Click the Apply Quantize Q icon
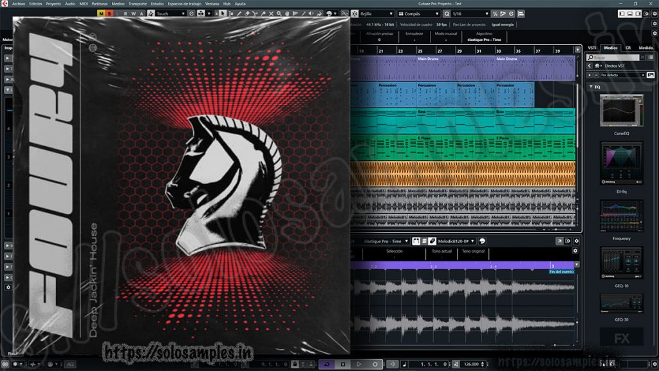This screenshot has height=371, width=659. (447, 14)
